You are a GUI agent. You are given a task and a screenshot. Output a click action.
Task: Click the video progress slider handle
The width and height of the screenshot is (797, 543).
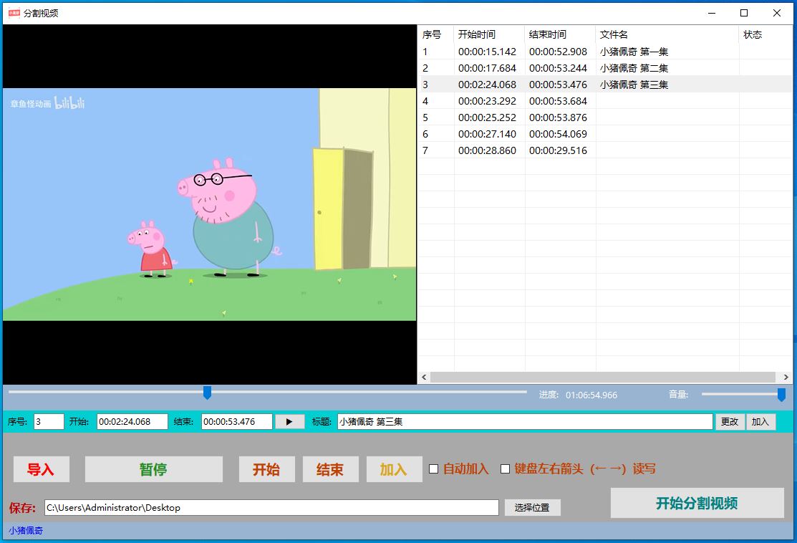tap(208, 393)
